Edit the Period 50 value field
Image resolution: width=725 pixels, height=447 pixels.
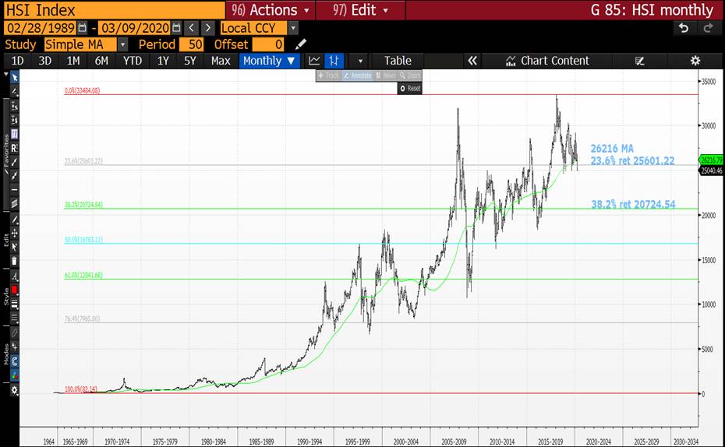click(192, 45)
